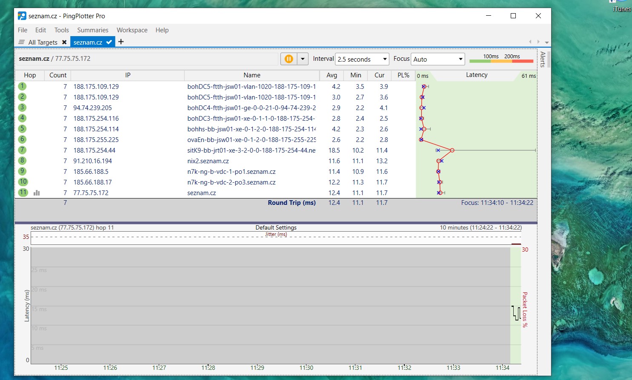This screenshot has width=632, height=380.
Task: Pause the trace with the orange button
Action: click(289, 59)
